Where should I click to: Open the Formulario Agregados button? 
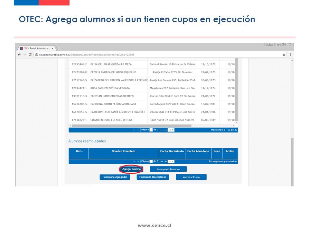(115, 177)
